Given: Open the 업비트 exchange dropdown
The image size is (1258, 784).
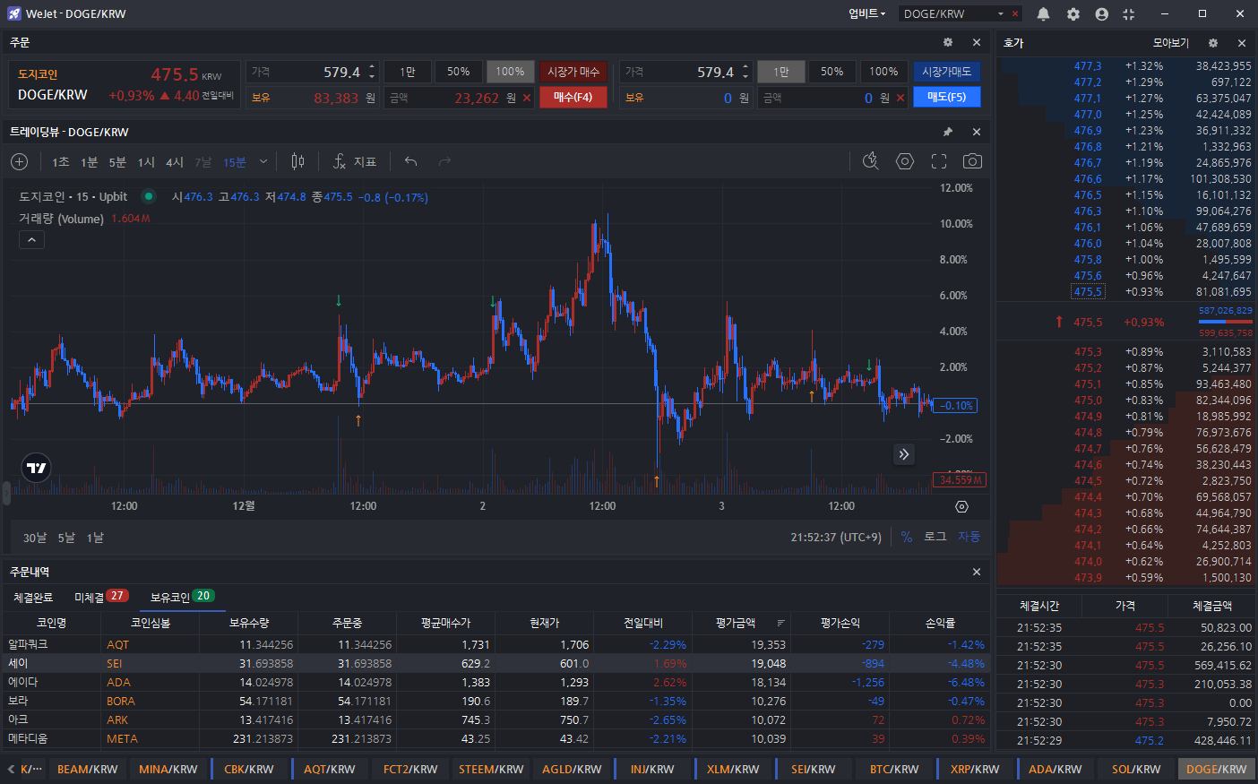Looking at the screenshot, I should click(866, 14).
